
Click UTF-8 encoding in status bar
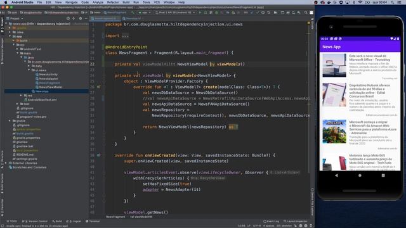[x=257, y=225]
